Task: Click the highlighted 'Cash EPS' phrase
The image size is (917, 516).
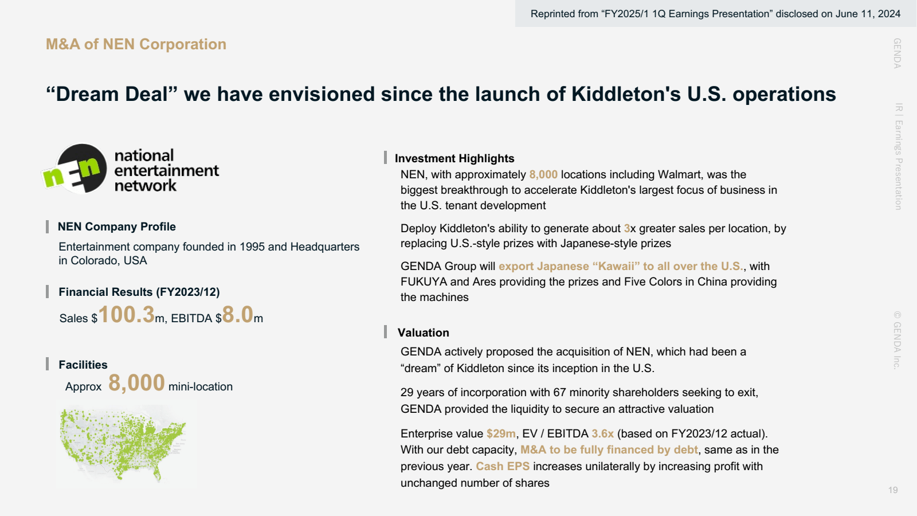Action: point(503,466)
